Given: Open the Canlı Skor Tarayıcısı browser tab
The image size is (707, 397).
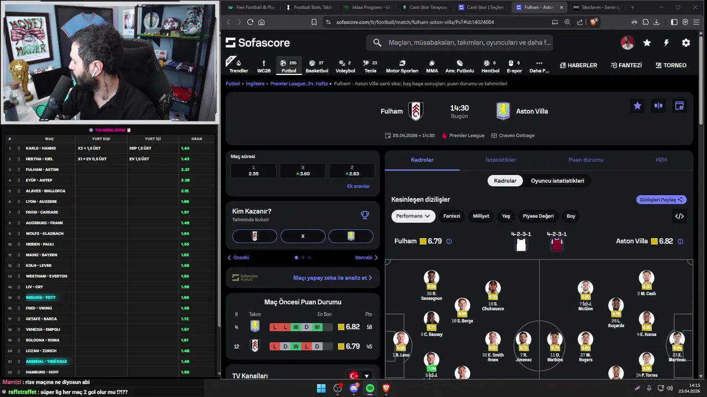Looking at the screenshot, I should (x=424, y=7).
